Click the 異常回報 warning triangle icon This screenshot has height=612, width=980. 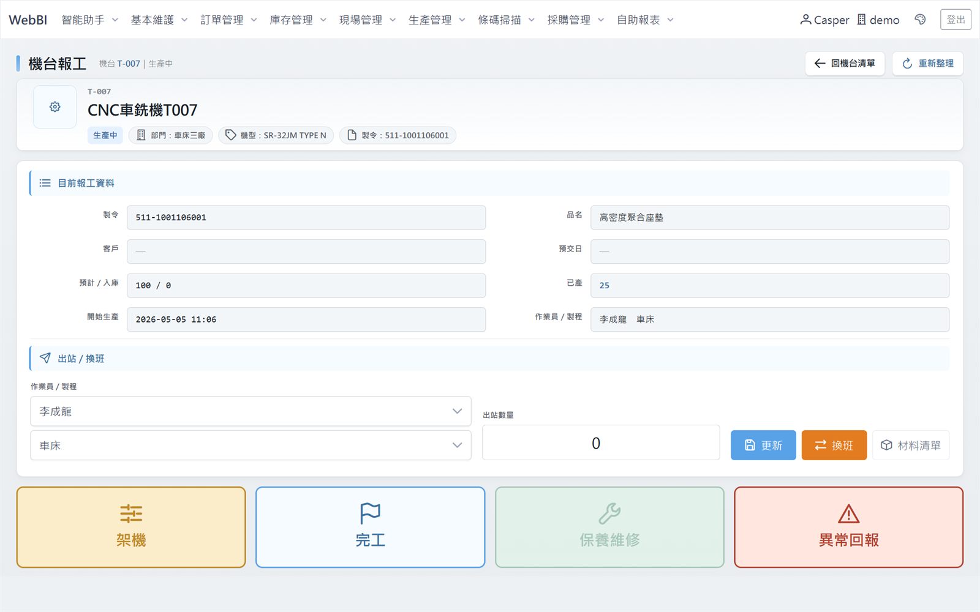click(x=848, y=513)
